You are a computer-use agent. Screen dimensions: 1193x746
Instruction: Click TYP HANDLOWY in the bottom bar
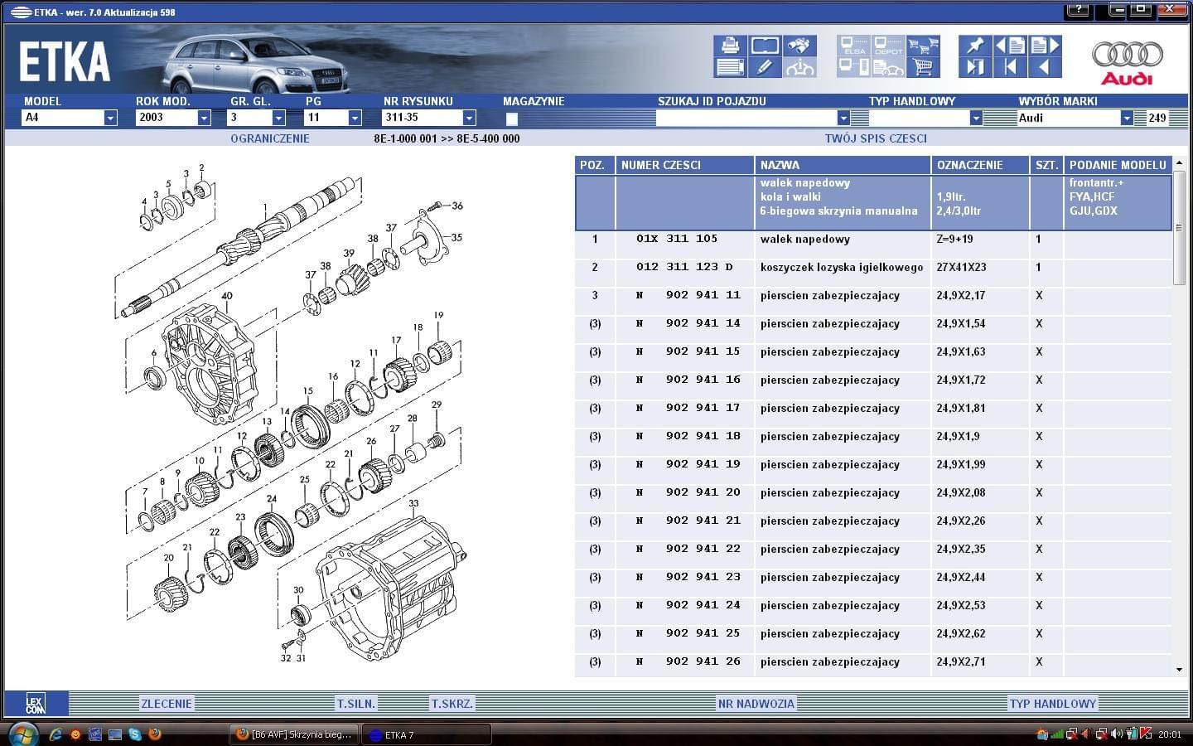point(1052,704)
